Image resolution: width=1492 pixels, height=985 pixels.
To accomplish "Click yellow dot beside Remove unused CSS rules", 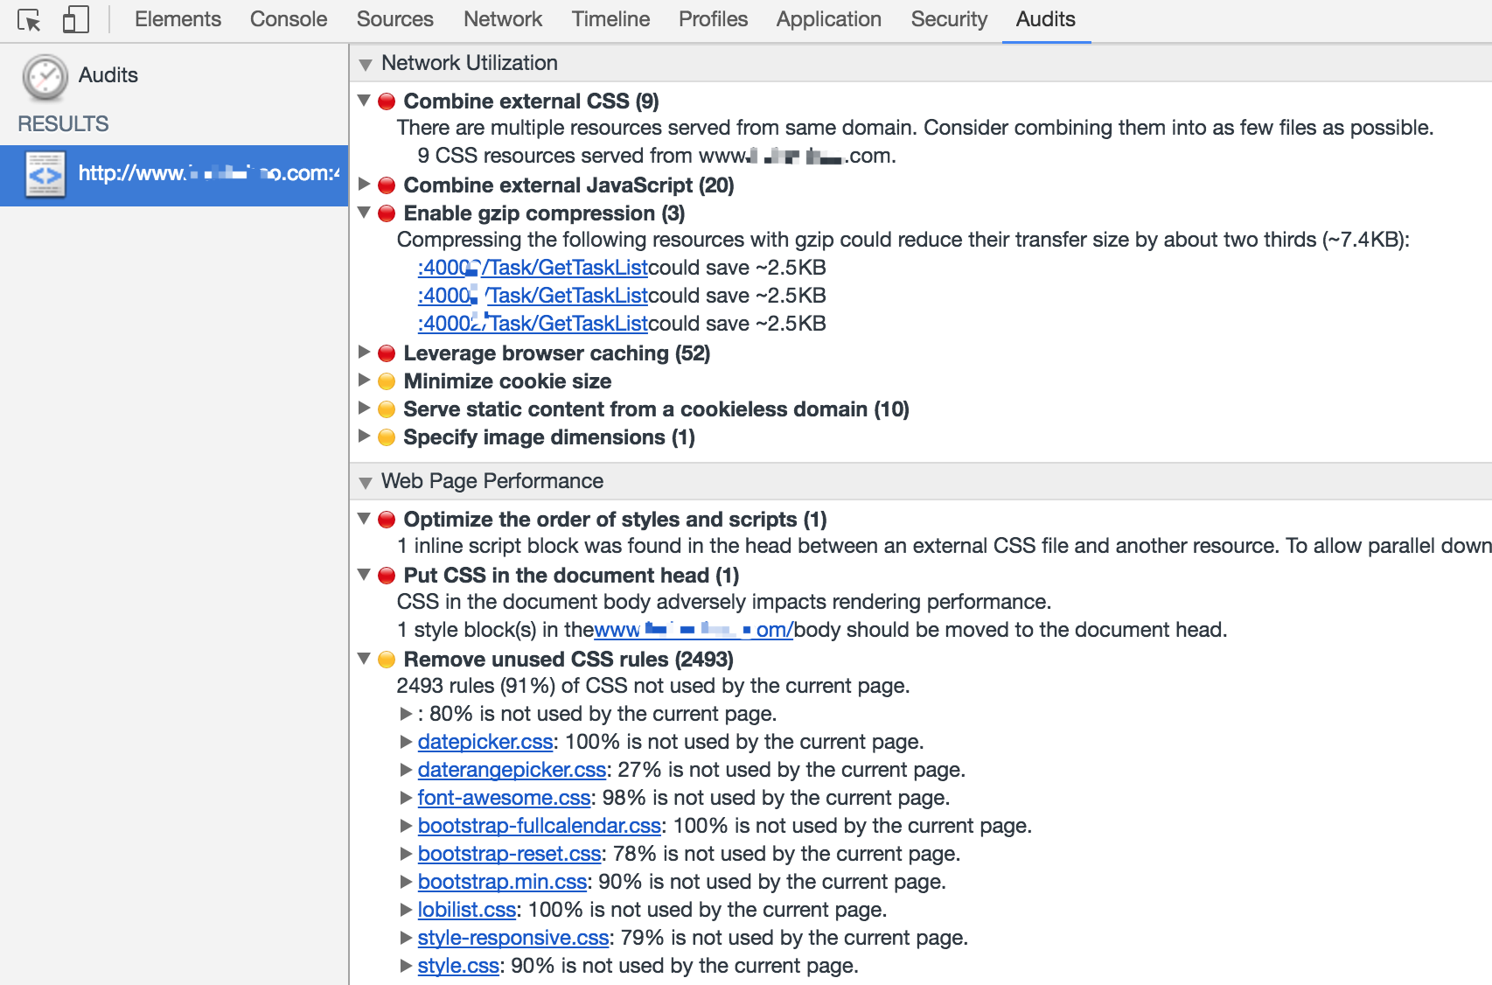I will coord(387,660).
